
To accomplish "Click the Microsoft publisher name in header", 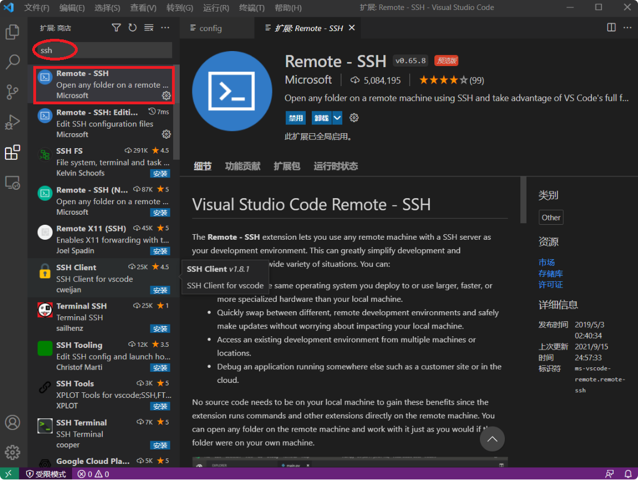I will 308,80.
